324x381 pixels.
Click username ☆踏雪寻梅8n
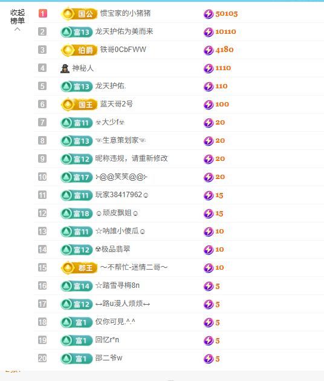(117, 285)
